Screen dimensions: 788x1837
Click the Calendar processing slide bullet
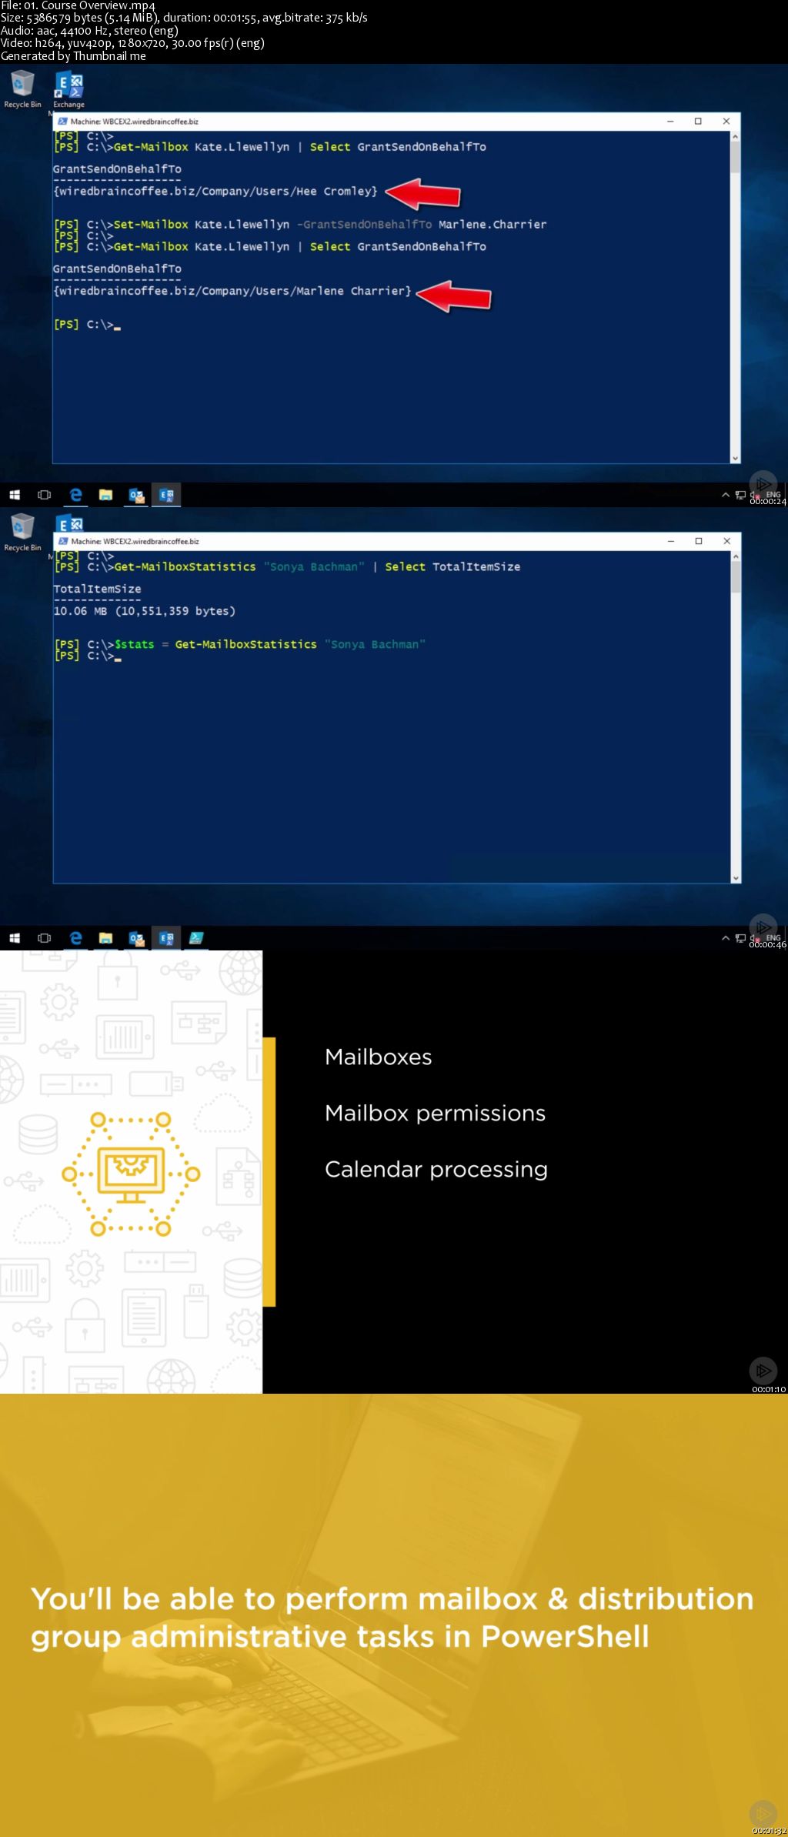436,1169
